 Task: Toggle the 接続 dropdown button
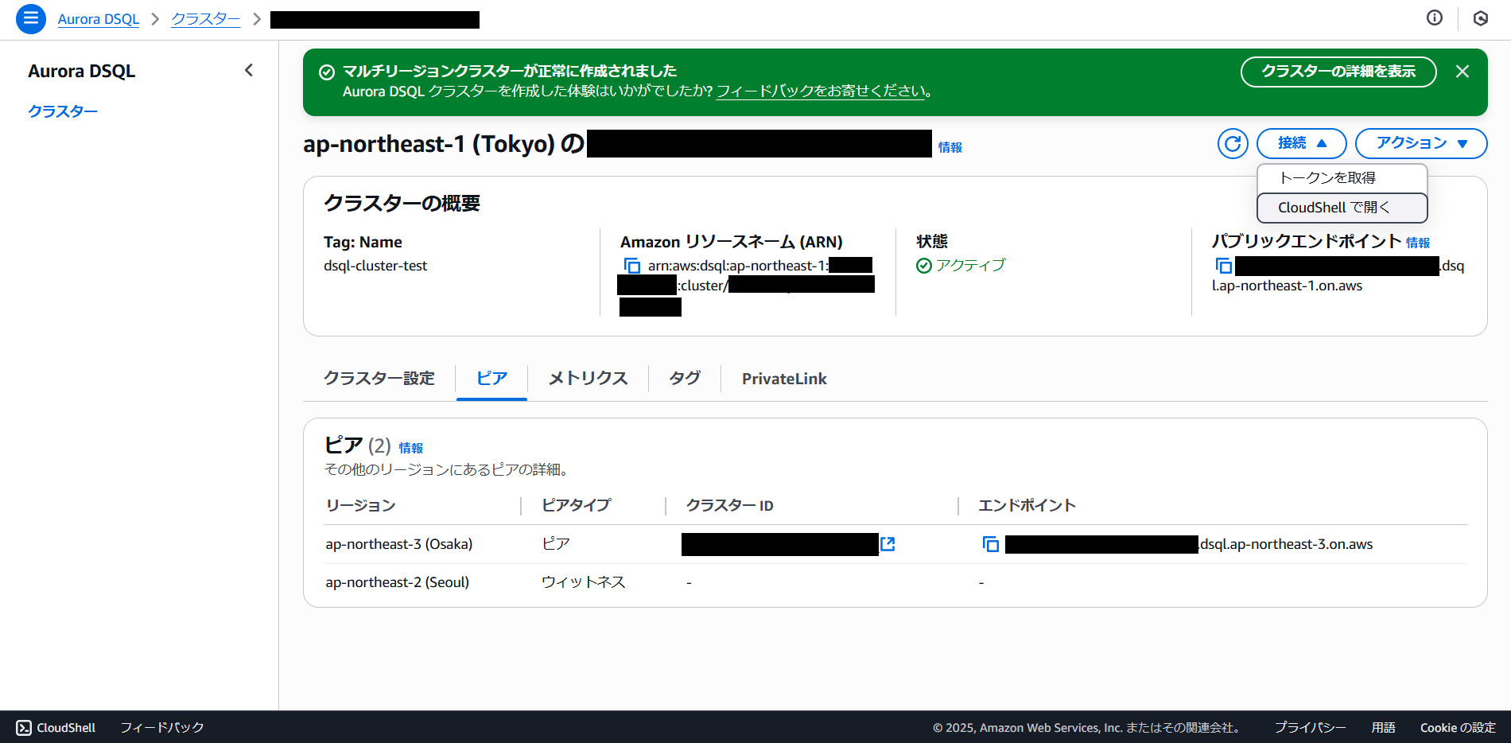pos(1301,143)
